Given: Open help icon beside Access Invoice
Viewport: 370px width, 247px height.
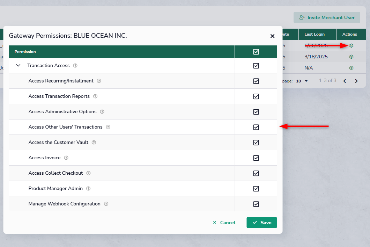Looking at the screenshot, I should [x=66, y=158].
